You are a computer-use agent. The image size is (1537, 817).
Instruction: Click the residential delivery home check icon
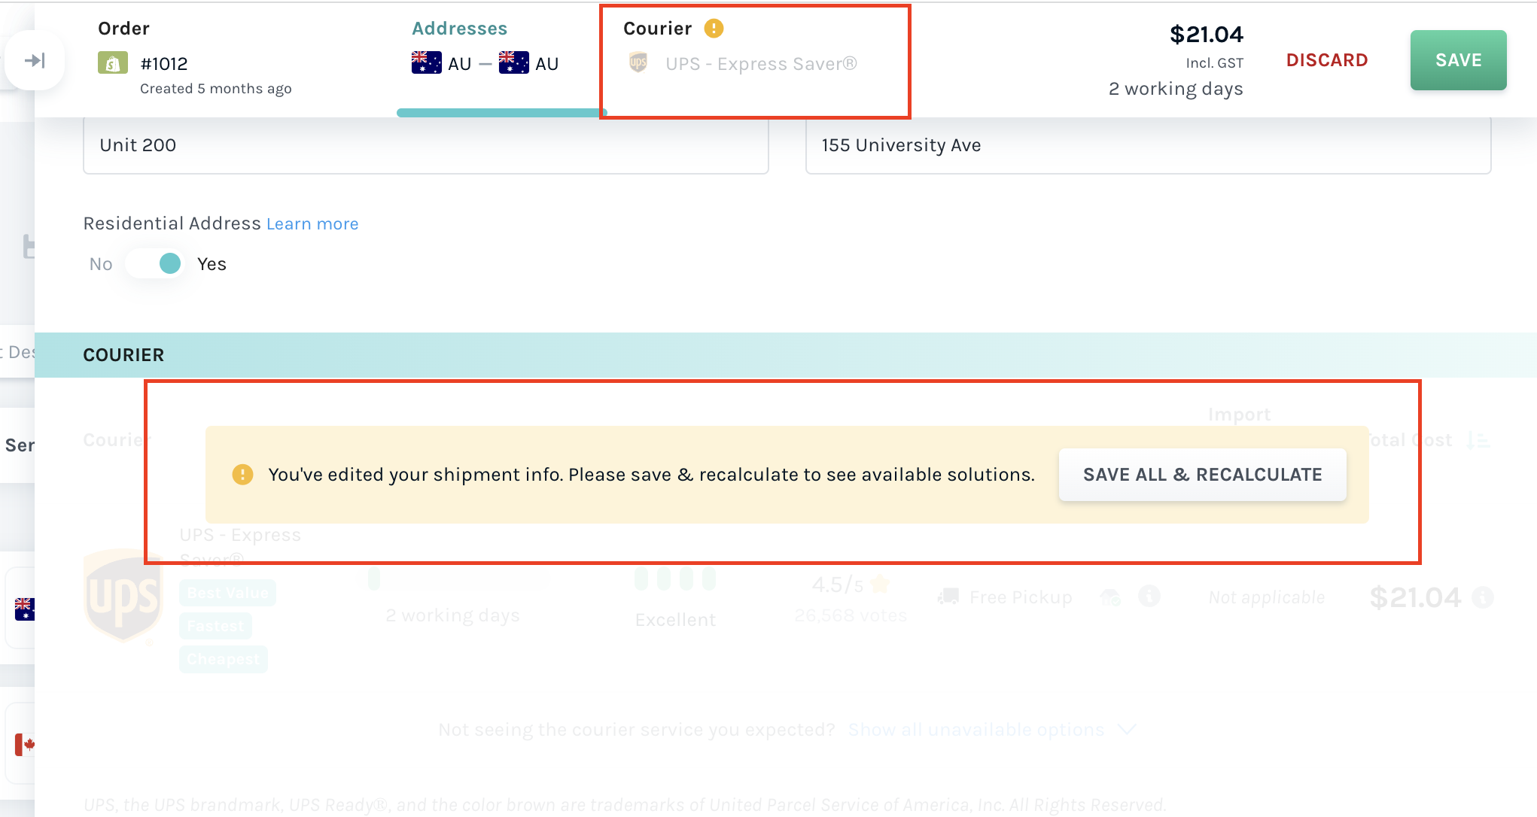click(x=1109, y=596)
